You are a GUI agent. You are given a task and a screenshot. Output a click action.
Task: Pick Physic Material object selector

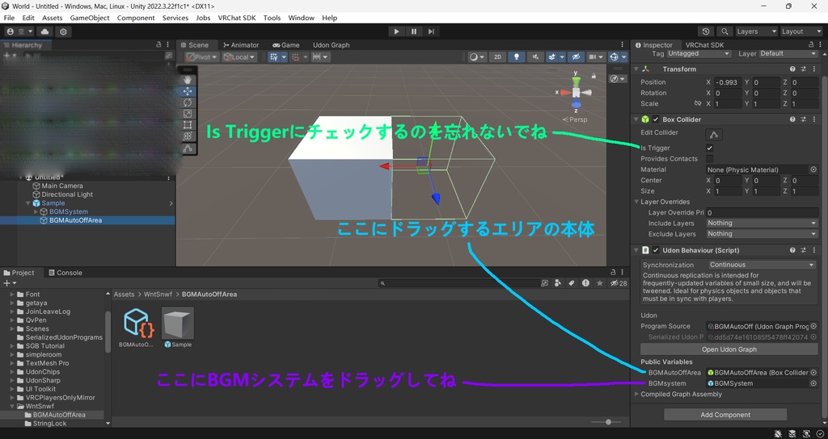pos(813,169)
